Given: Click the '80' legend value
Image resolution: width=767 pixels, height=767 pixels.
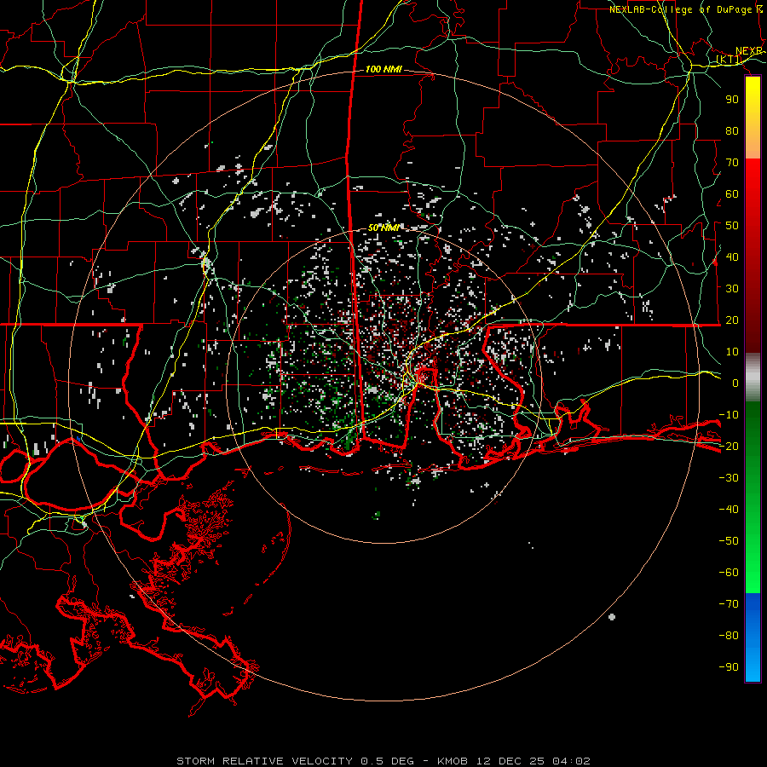Looking at the screenshot, I should click(732, 131).
